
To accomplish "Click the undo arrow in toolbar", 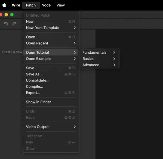I will 6,24.
